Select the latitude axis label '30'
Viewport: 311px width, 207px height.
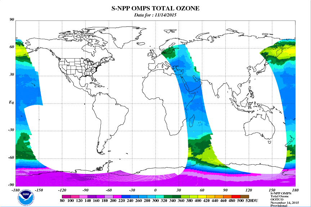click(12, 75)
